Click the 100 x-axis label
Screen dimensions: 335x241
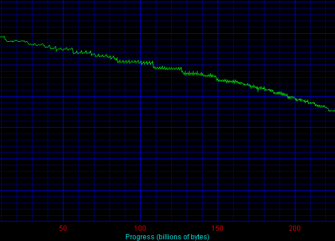click(x=140, y=228)
